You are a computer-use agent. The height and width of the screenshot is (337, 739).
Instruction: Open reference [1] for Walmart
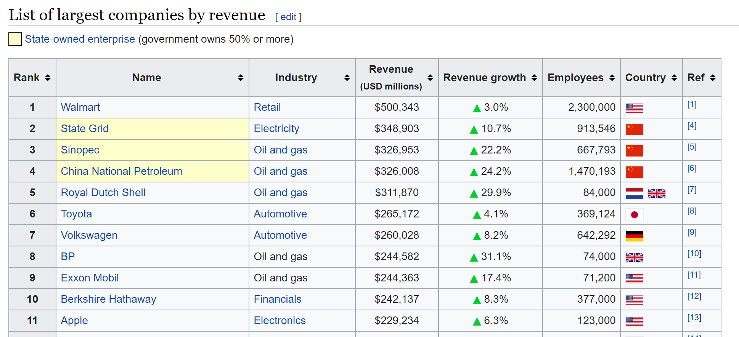(692, 104)
